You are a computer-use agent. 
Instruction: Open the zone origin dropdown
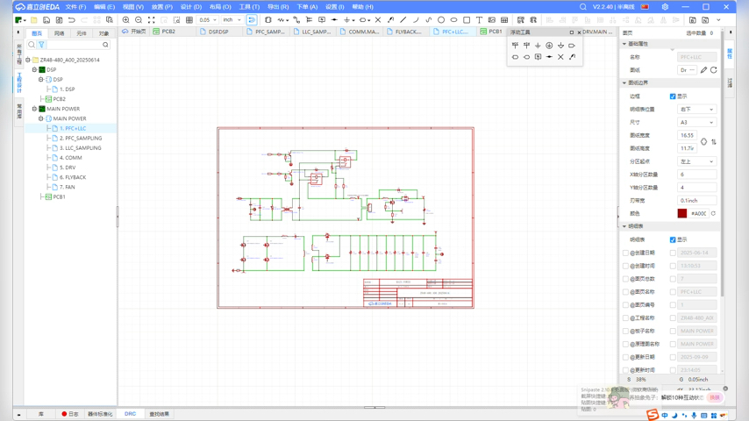(x=696, y=161)
